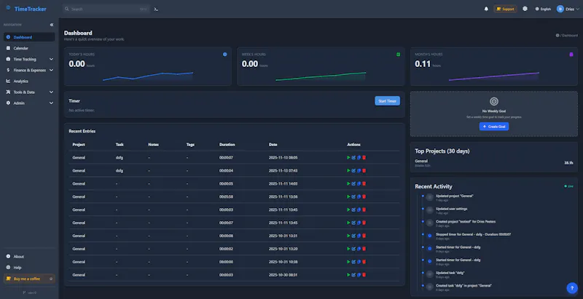Click the Dashboard breadcrumb link

tap(570, 36)
